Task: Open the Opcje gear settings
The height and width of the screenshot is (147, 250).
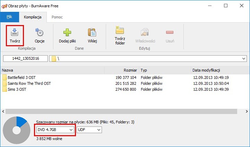Action: [40, 32]
